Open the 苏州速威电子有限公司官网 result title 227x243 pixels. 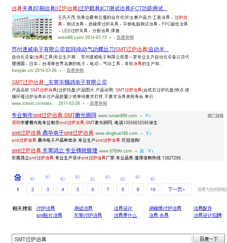click(90, 49)
